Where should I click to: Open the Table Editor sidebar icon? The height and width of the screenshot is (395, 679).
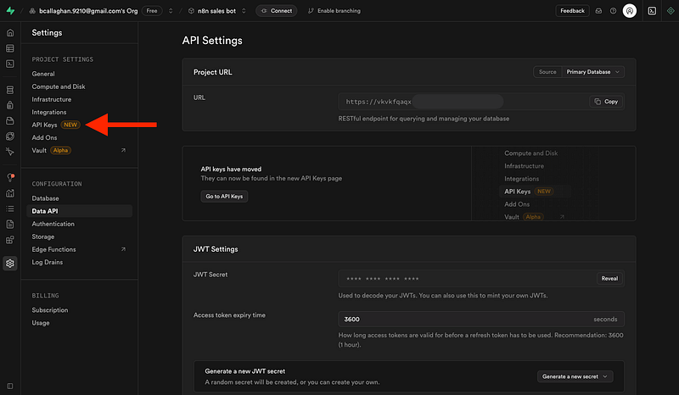[x=10, y=48]
